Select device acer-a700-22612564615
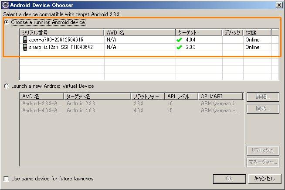Viewport: 285px width, 190px height. coord(149,40)
